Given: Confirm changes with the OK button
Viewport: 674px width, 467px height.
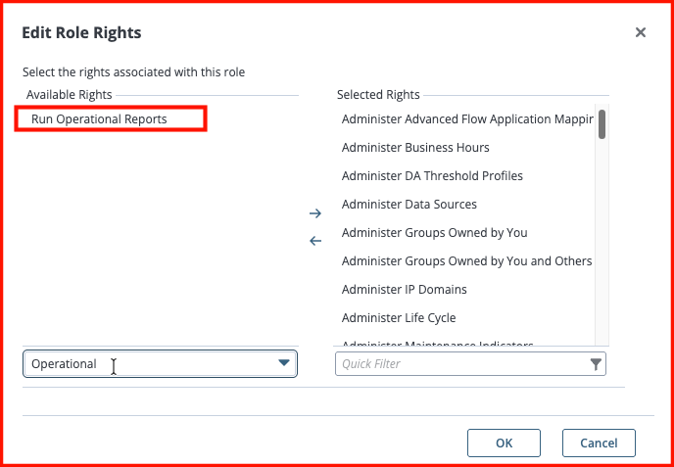Looking at the screenshot, I should [x=504, y=443].
